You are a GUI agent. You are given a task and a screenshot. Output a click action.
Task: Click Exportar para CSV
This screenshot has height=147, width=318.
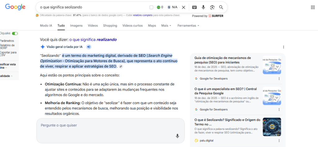pos(8,53)
